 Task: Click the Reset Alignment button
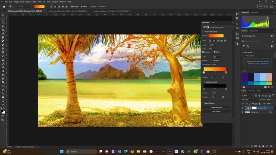216,107
